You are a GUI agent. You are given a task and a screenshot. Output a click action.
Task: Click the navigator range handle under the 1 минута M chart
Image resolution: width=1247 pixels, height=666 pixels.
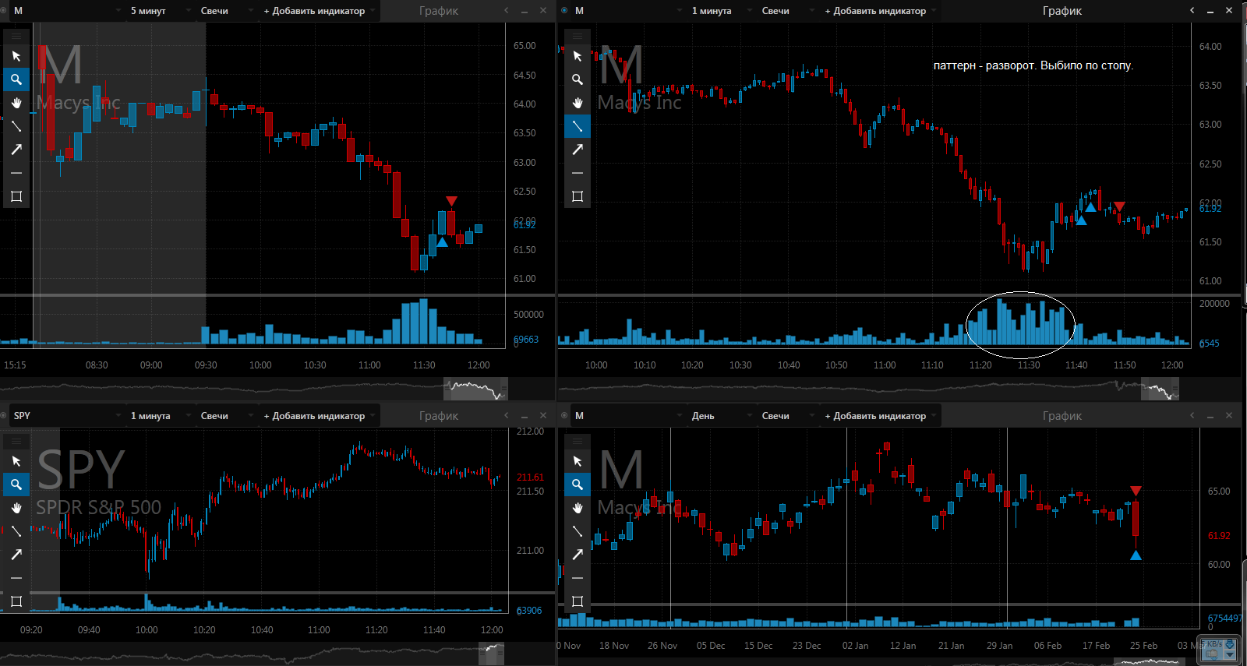[x=1160, y=389]
